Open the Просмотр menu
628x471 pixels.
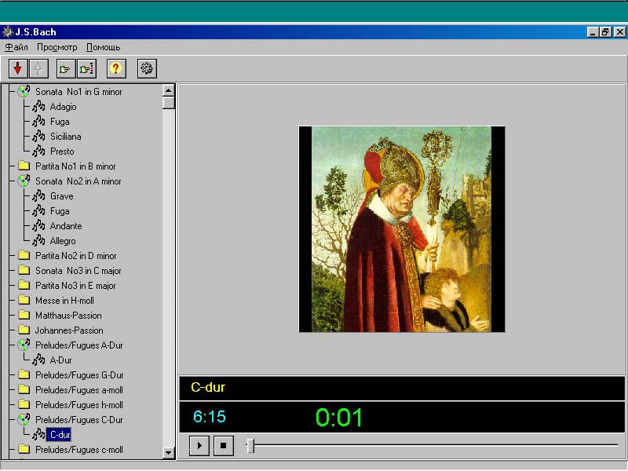[x=57, y=47]
